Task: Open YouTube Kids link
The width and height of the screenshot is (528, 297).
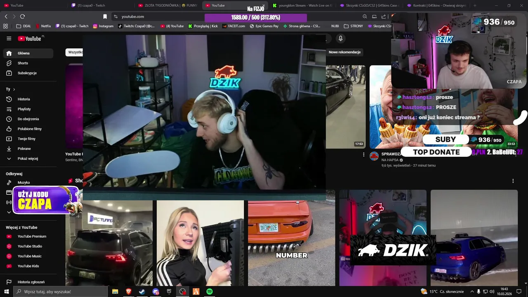Action: tap(28, 266)
